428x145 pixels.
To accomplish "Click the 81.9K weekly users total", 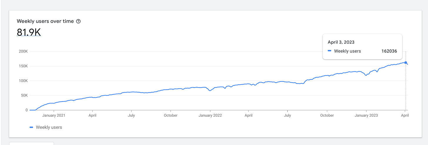I will pyautogui.click(x=29, y=32).
